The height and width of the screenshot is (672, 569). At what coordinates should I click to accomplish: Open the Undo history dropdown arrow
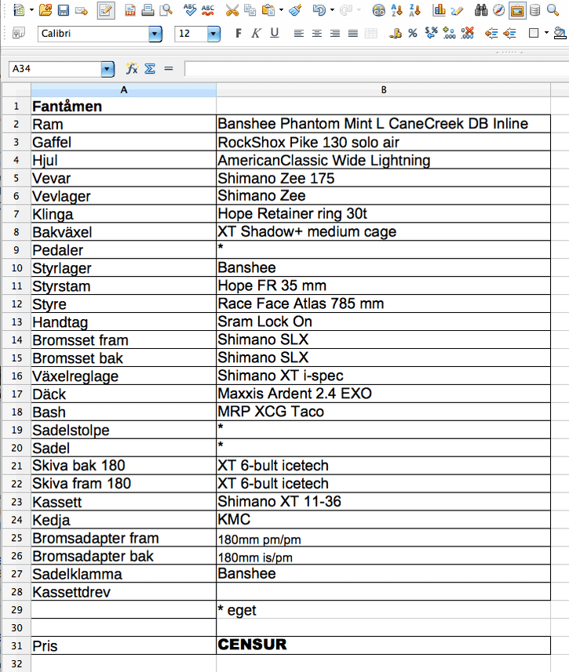coord(332,10)
